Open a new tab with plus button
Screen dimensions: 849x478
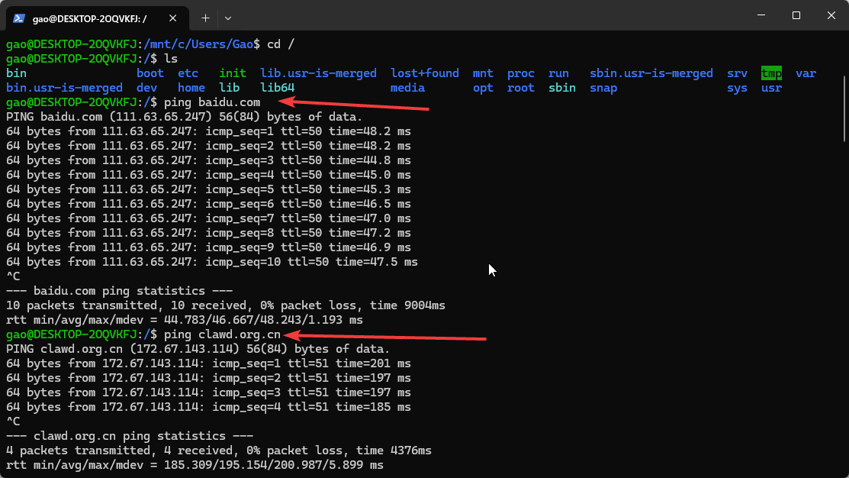coord(205,17)
